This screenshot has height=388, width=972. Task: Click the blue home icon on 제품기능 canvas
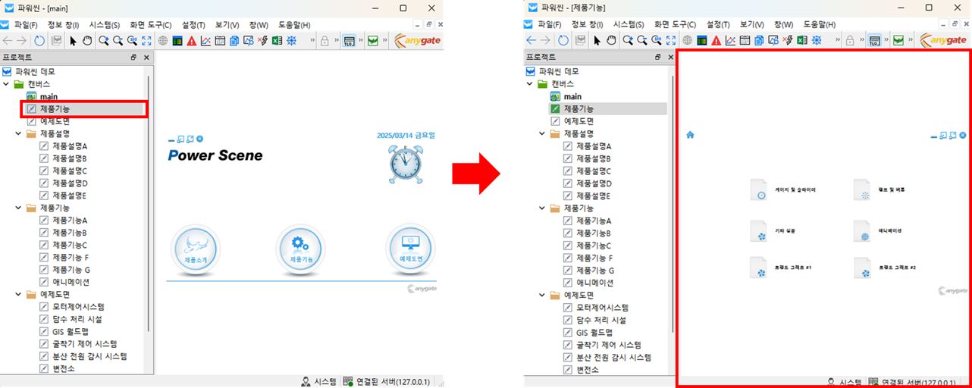click(x=690, y=135)
